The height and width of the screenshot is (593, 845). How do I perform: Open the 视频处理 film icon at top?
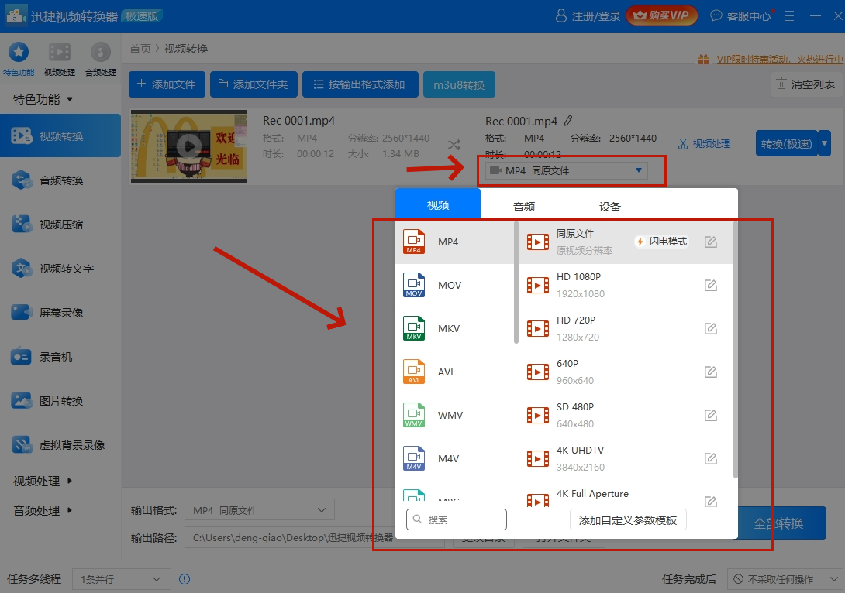pyautogui.click(x=59, y=53)
